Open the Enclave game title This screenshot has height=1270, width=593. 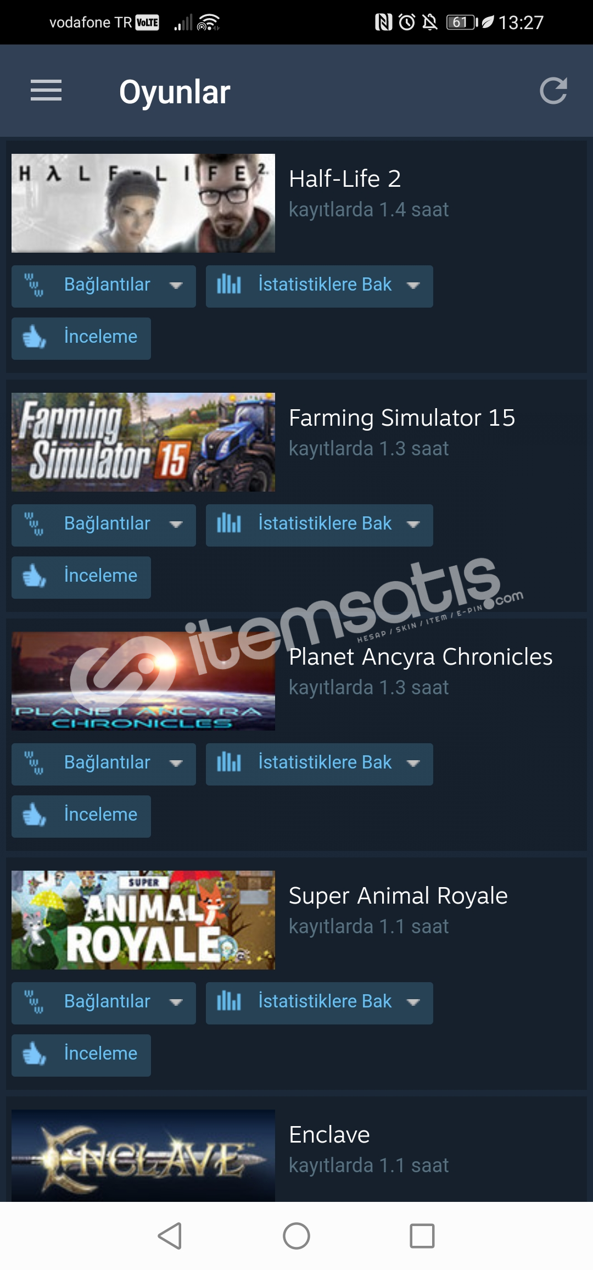point(329,1135)
